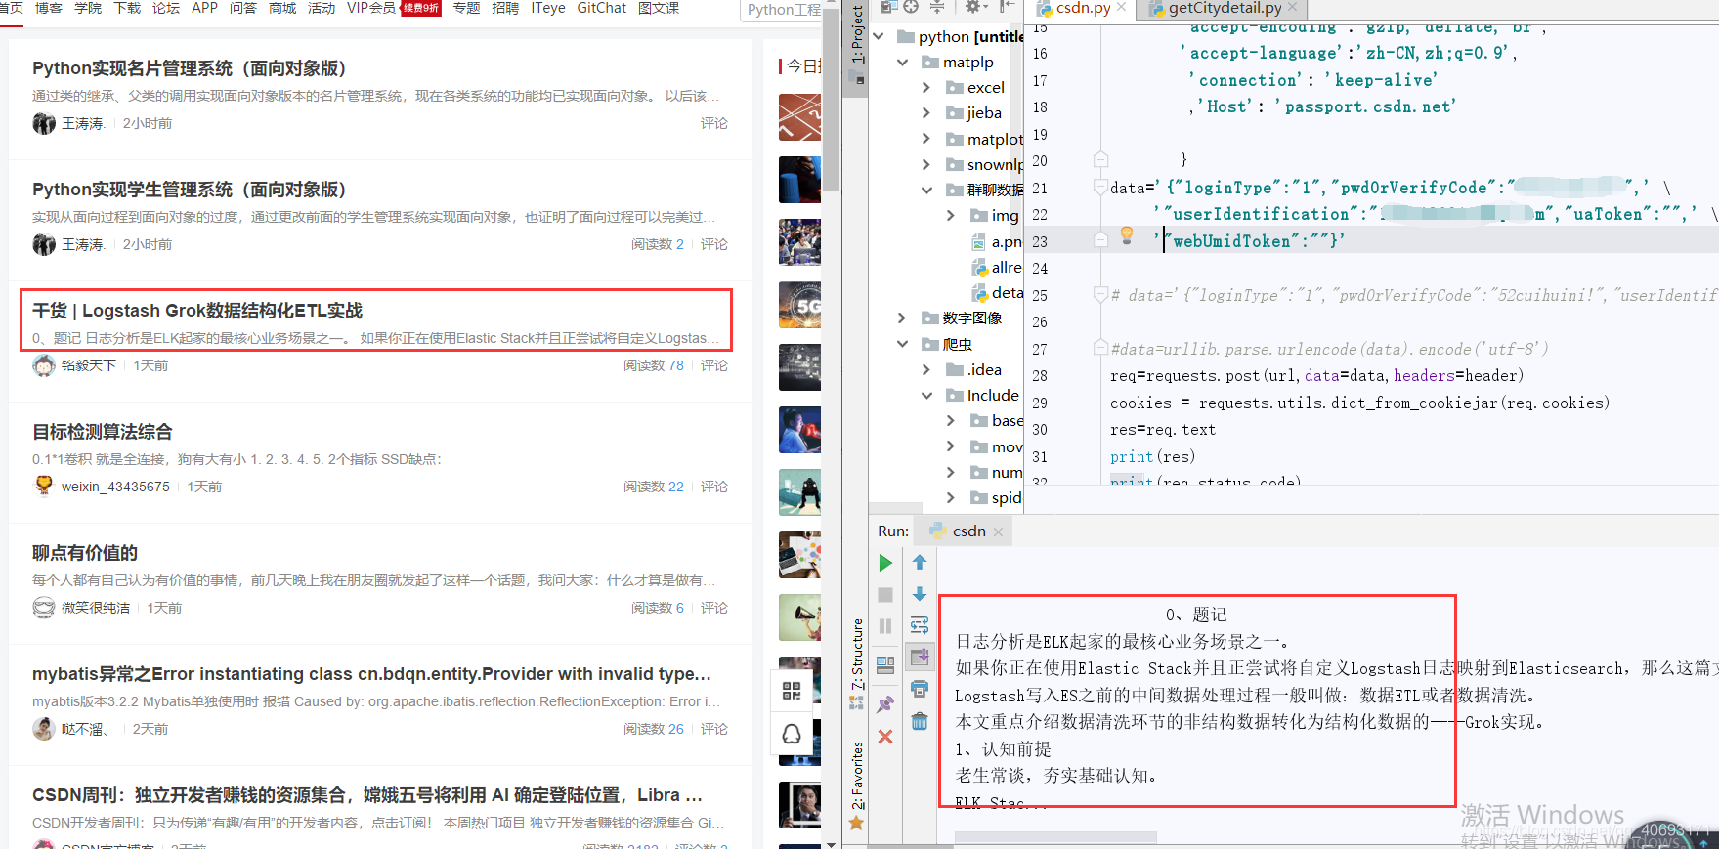
Task: Toggle code fold marker on line 21
Action: [1100, 187]
